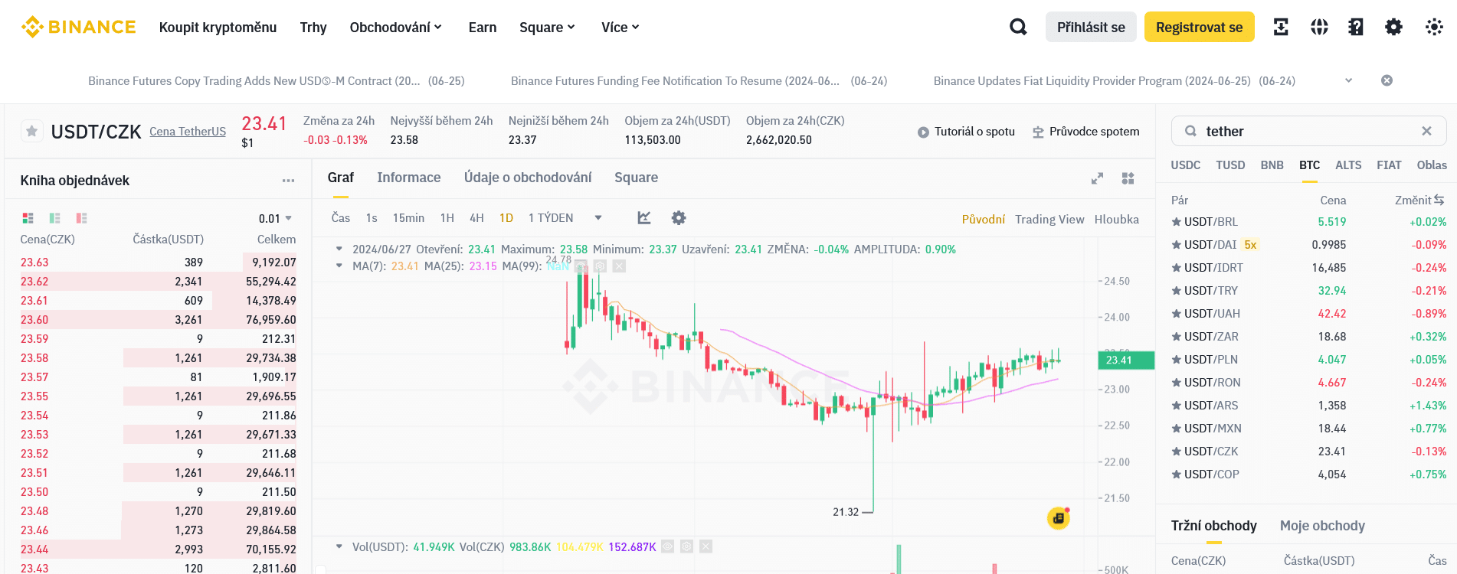Switch chart to Hloubka depth
Viewport: 1457px width, 574px height.
[x=1116, y=219]
